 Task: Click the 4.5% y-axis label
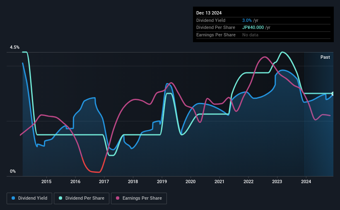[14, 47]
